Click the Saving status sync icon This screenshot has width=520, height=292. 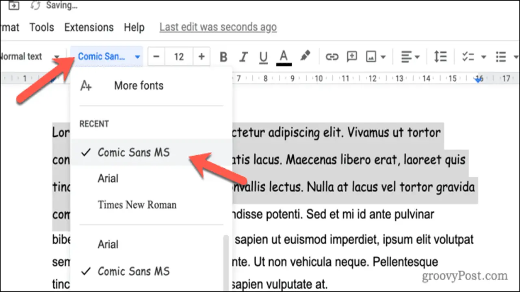click(x=36, y=5)
